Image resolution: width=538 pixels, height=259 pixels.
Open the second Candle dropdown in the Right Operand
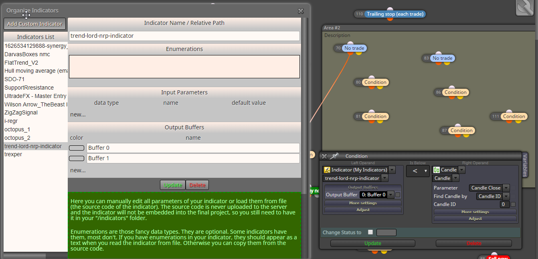coord(455,178)
